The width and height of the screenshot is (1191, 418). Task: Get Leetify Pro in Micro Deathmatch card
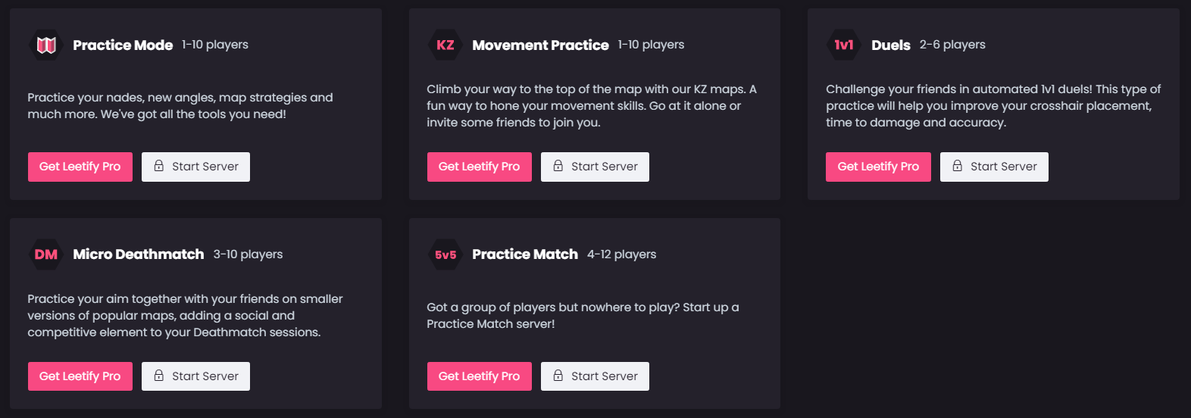click(80, 376)
